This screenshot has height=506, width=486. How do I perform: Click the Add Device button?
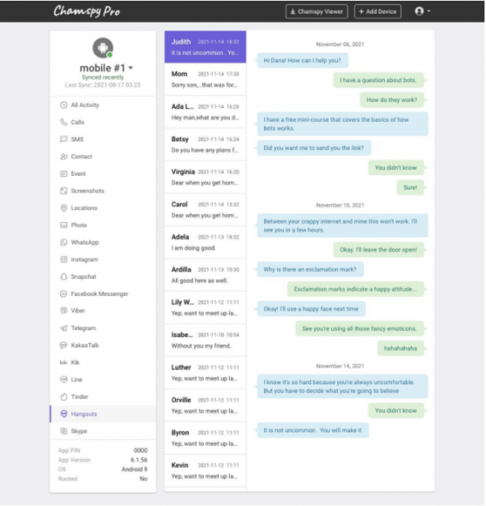point(377,11)
